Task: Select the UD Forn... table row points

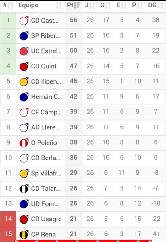Action: (x=73, y=203)
